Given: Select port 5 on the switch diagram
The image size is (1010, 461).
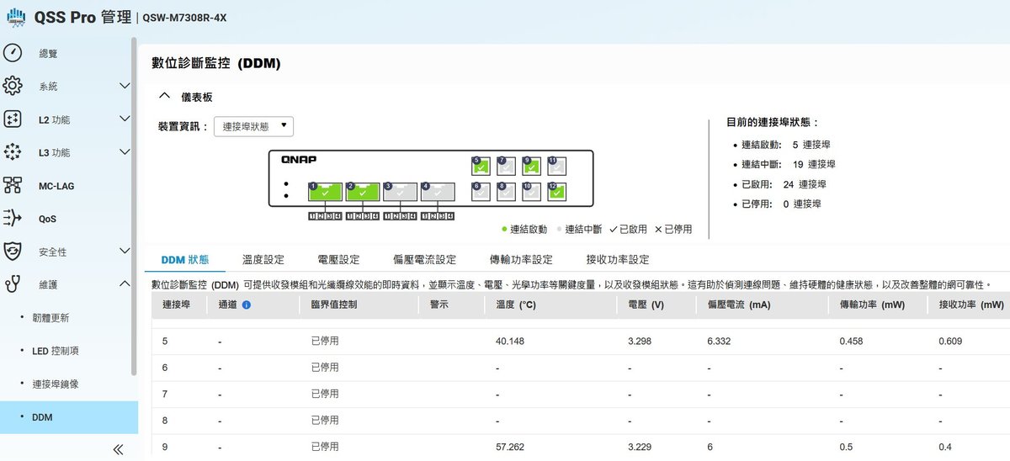Looking at the screenshot, I should click(x=481, y=167).
